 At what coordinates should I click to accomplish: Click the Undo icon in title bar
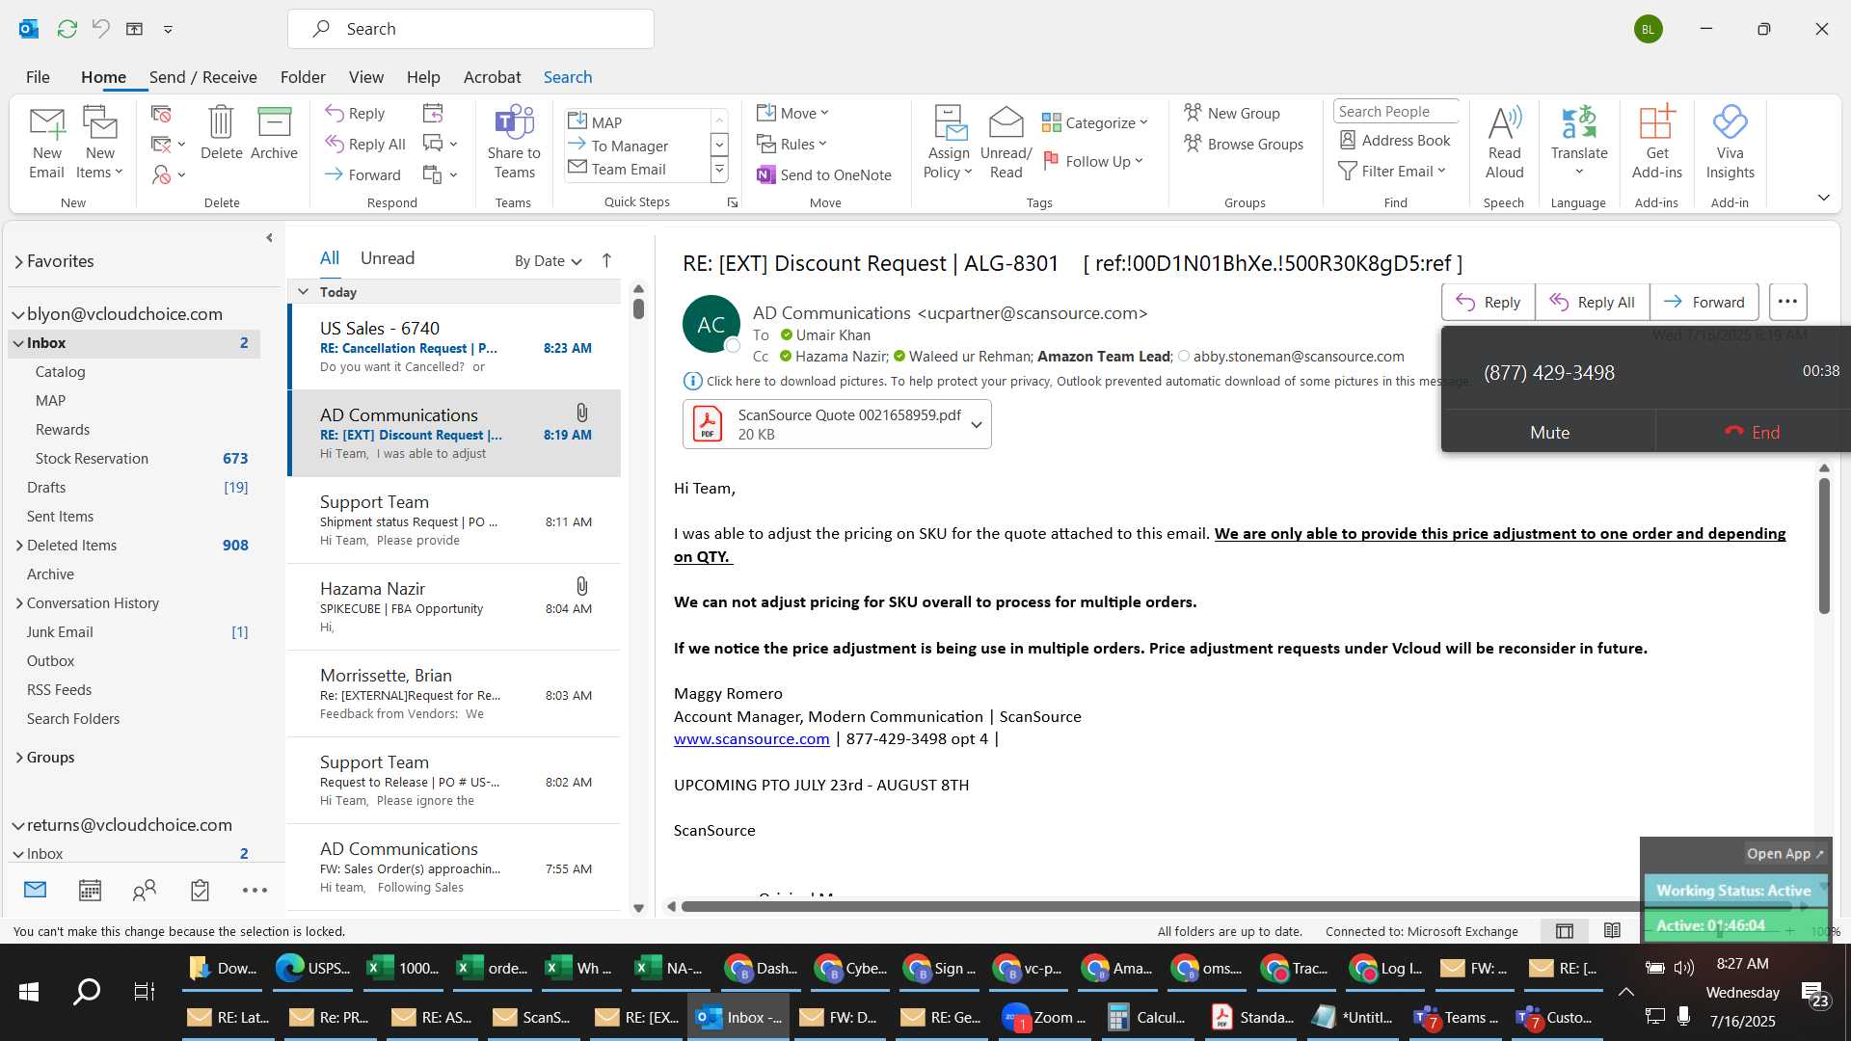click(x=101, y=29)
